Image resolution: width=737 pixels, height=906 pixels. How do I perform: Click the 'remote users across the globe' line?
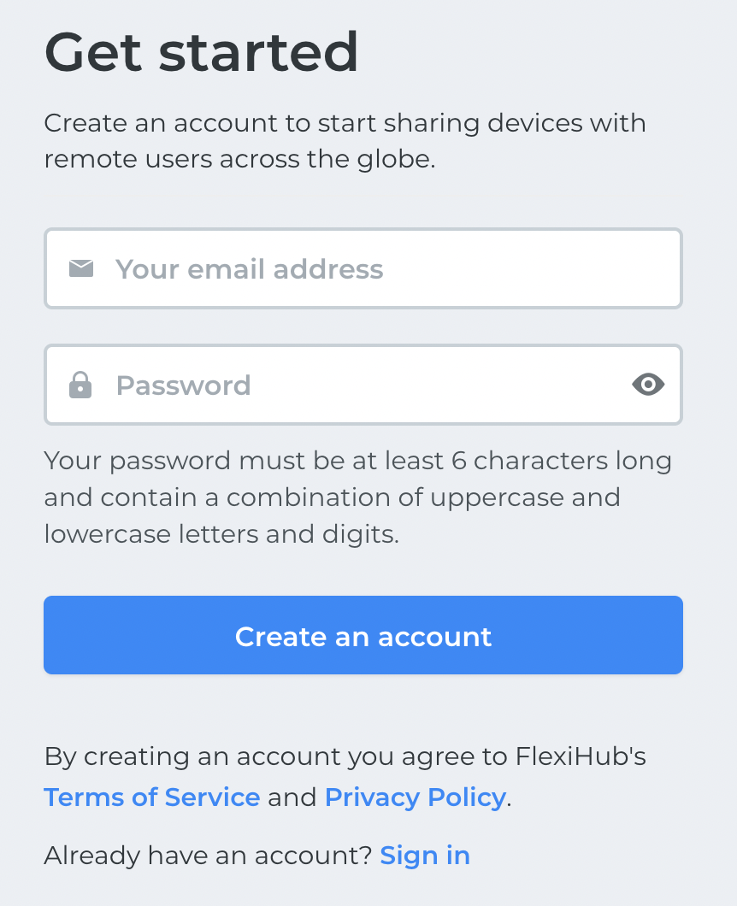coord(239,160)
